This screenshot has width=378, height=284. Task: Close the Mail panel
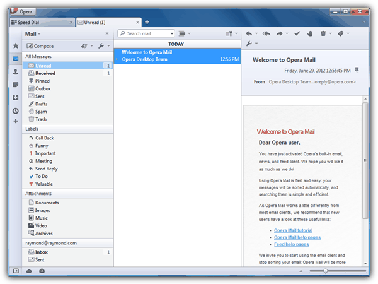tap(107, 33)
